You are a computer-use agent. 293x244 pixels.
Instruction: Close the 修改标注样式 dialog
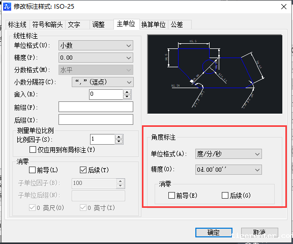point(284,7)
